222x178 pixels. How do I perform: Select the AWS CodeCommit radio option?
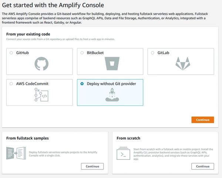coord(11,84)
